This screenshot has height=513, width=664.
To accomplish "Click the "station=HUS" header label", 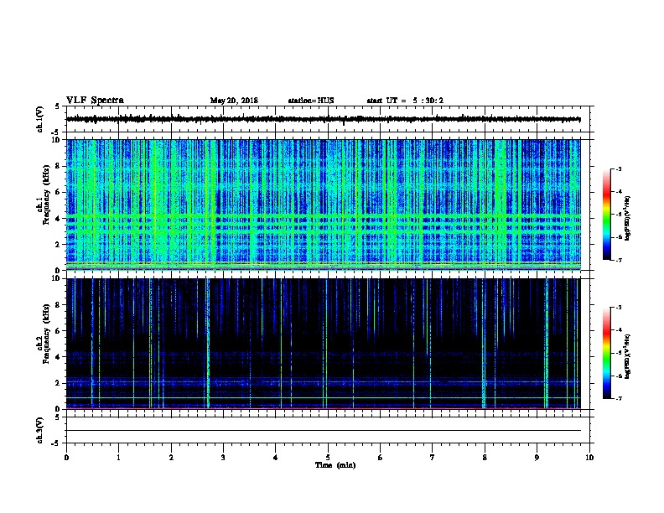I will [311, 101].
